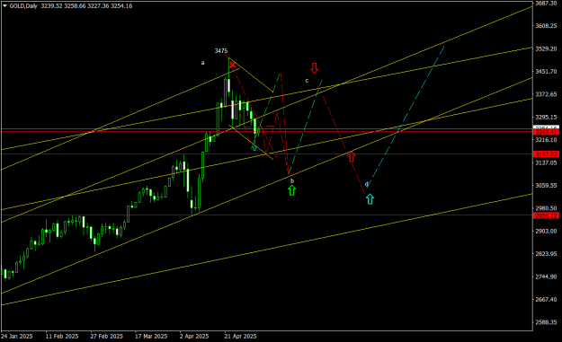Screen dimensions: 562x342
Task: Click the 17 Mar 2025 date label
Action: tap(151, 337)
